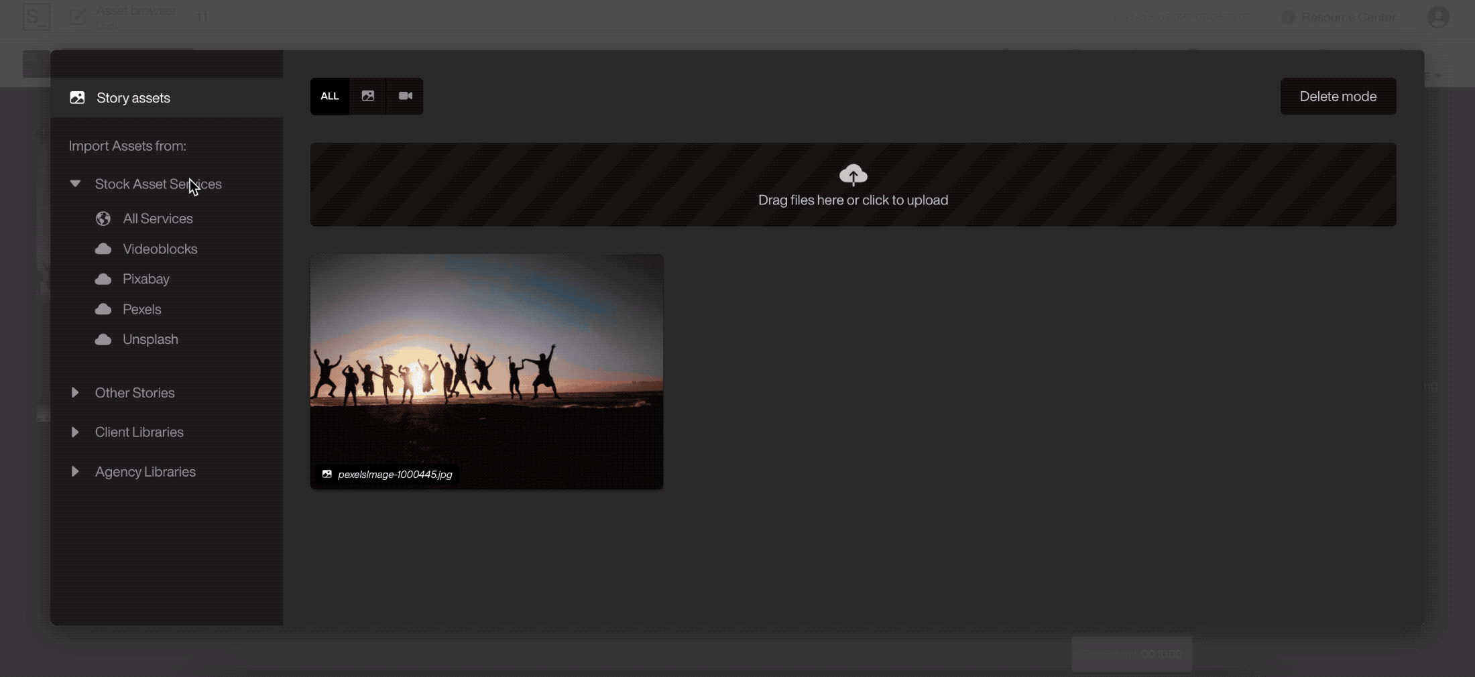Viewport: 1475px width, 677px height.
Task: Expand the Client Libraries section
Action: point(75,432)
